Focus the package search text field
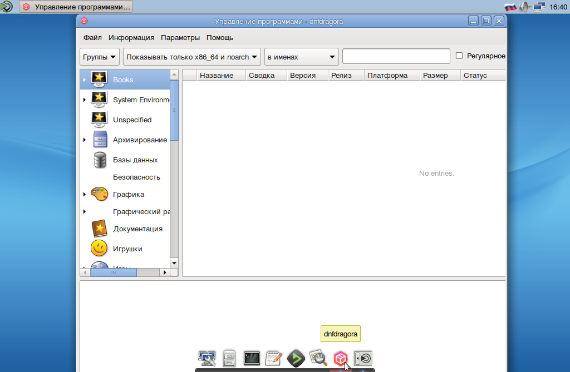The width and height of the screenshot is (570, 372). point(396,56)
